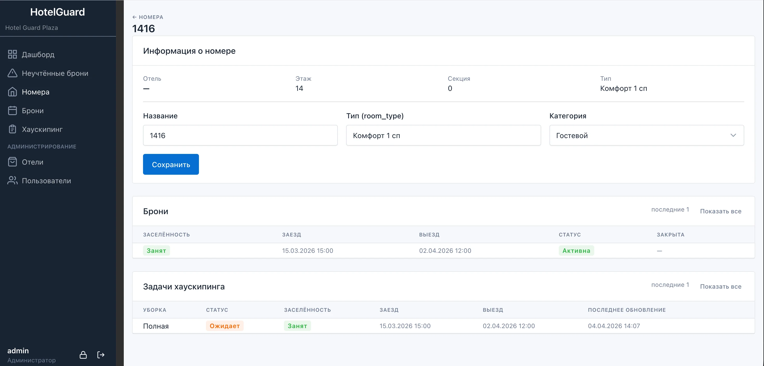
Task: Click the booking row with Активна status
Action: (x=443, y=250)
